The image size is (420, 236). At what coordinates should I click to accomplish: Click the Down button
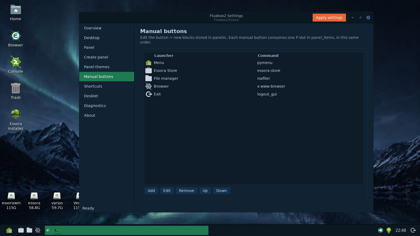click(x=222, y=191)
